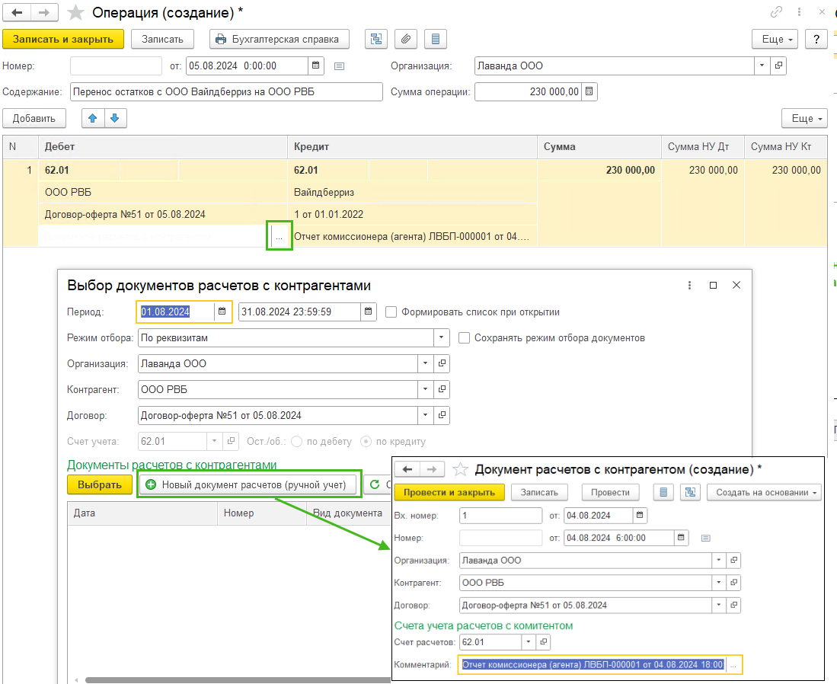Open the three-dot menu in Operation title bar
This screenshot has height=684, width=837.
[799, 11]
